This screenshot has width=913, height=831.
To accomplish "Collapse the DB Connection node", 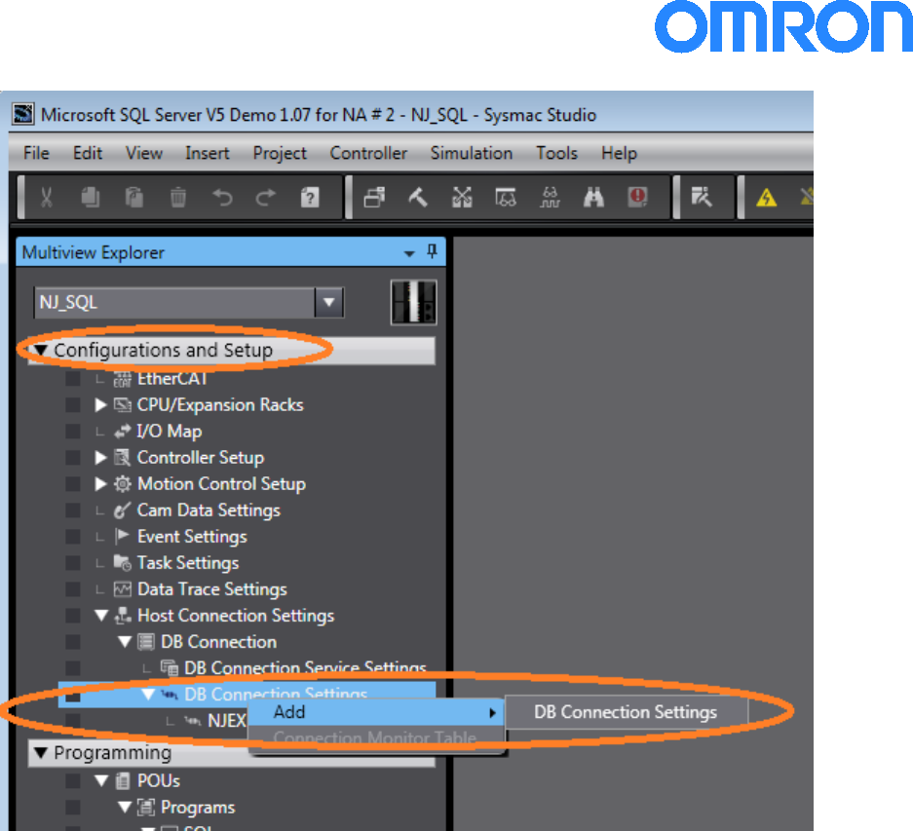I will [125, 642].
